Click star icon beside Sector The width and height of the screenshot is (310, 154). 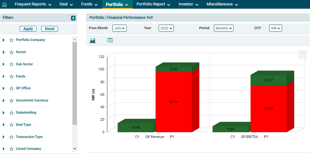click(x=12, y=52)
